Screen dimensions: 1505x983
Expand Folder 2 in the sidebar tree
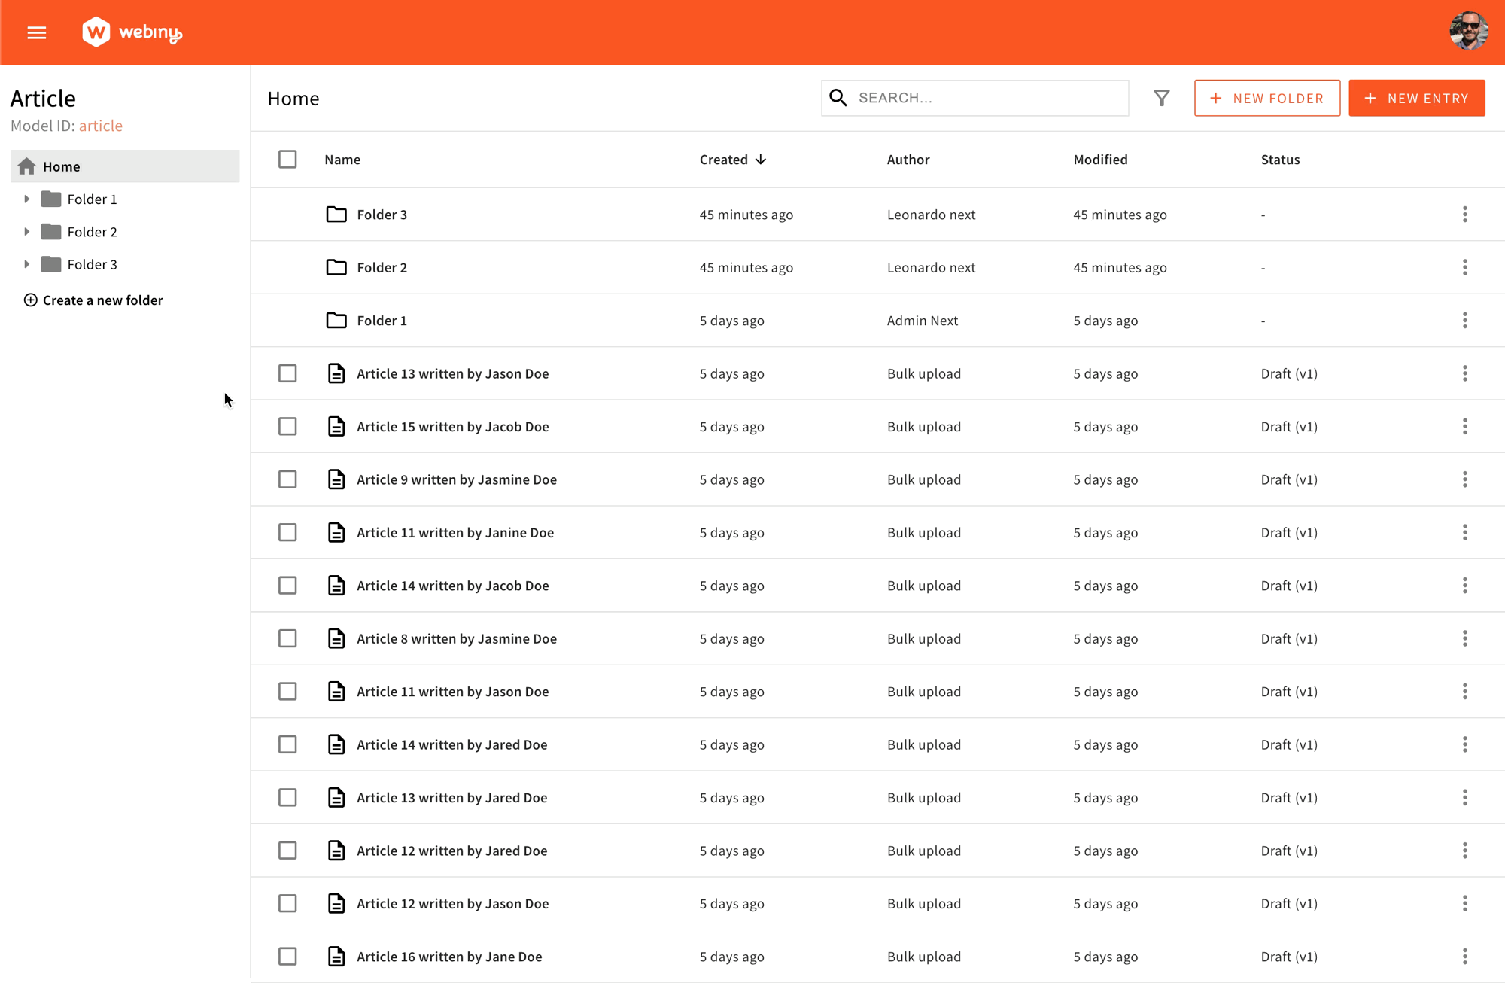pyautogui.click(x=27, y=231)
